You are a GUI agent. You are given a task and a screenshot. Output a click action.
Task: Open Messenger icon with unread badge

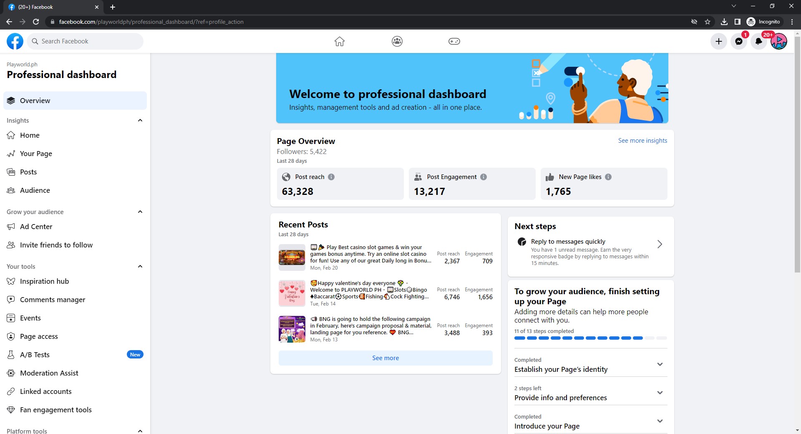tap(739, 41)
